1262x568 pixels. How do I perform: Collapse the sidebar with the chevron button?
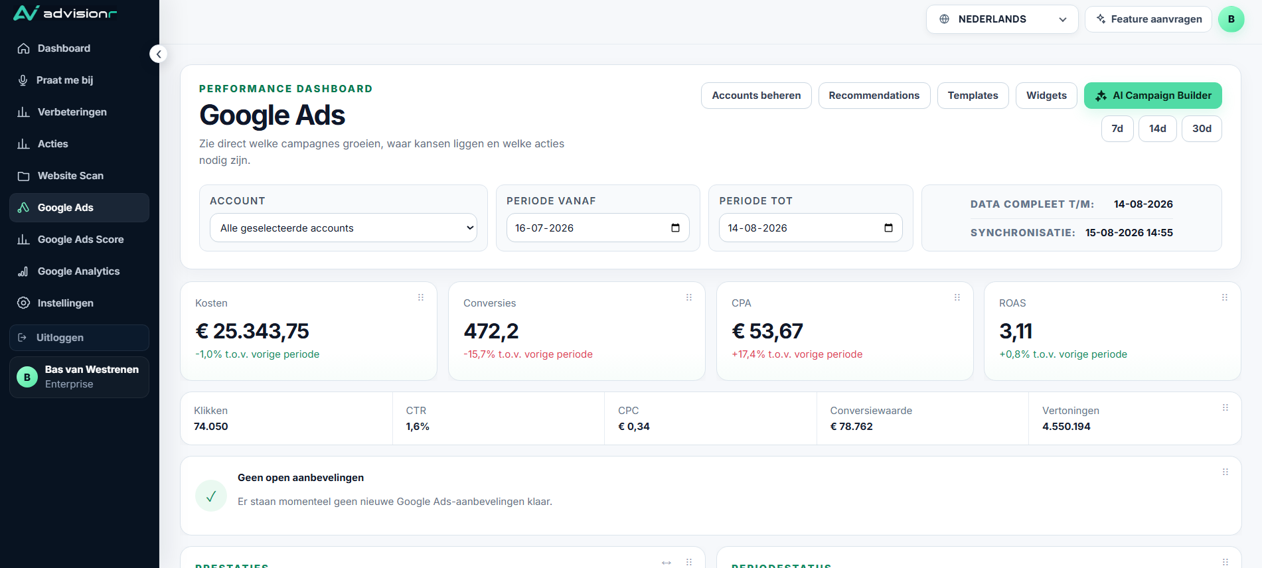158,54
